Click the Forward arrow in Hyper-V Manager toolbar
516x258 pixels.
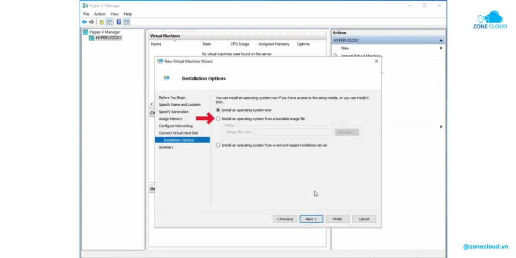[91, 22]
